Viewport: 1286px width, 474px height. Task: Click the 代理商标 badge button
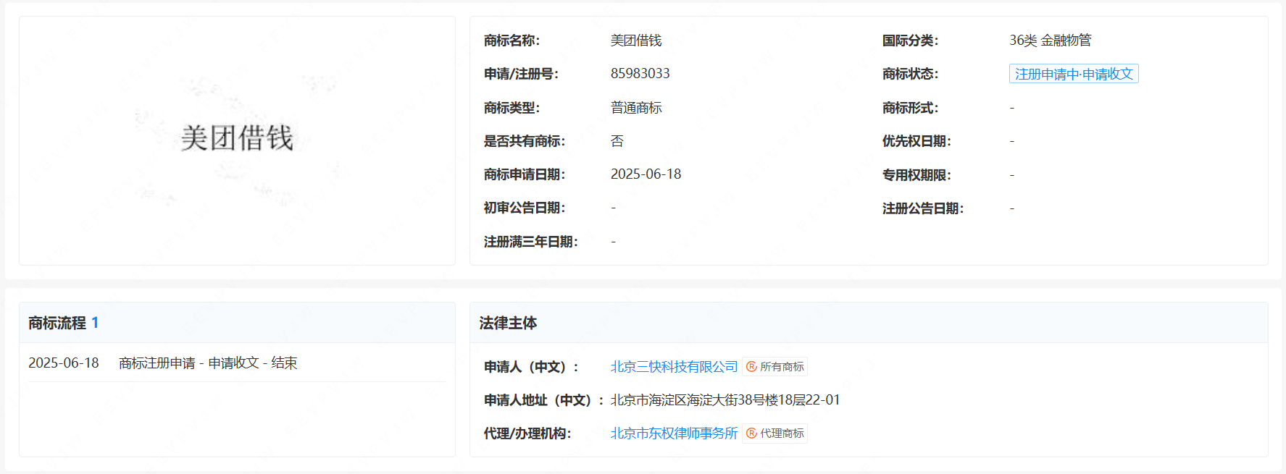(x=774, y=433)
